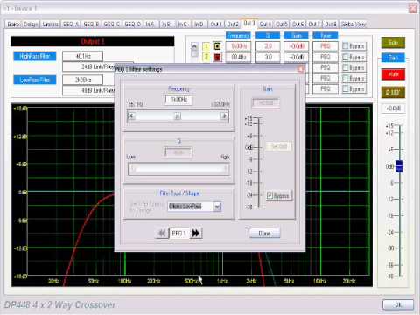Click the PEQ 1 label box between arrows

(179, 233)
